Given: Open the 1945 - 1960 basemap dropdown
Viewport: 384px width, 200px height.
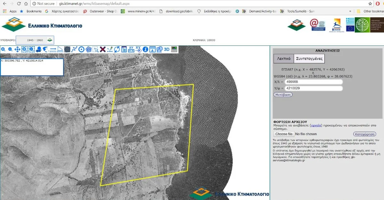Looking at the screenshot, I should (x=35, y=40).
